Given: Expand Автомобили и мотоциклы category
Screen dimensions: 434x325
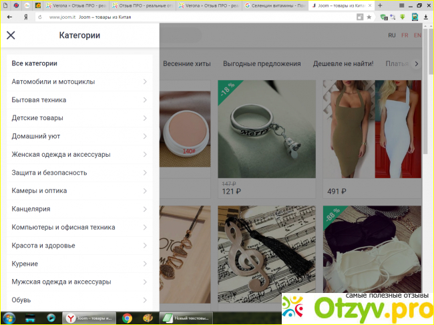Looking at the screenshot, I should [x=79, y=81].
